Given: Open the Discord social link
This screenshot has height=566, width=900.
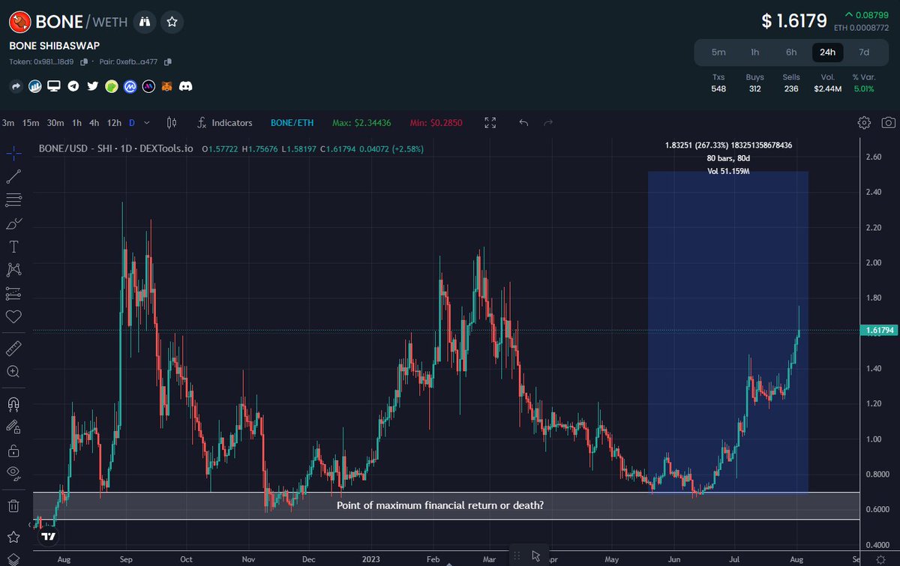Looking at the screenshot, I should tap(186, 86).
